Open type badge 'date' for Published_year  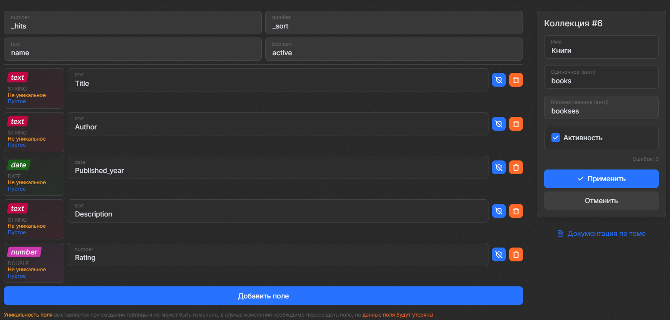(x=19, y=165)
